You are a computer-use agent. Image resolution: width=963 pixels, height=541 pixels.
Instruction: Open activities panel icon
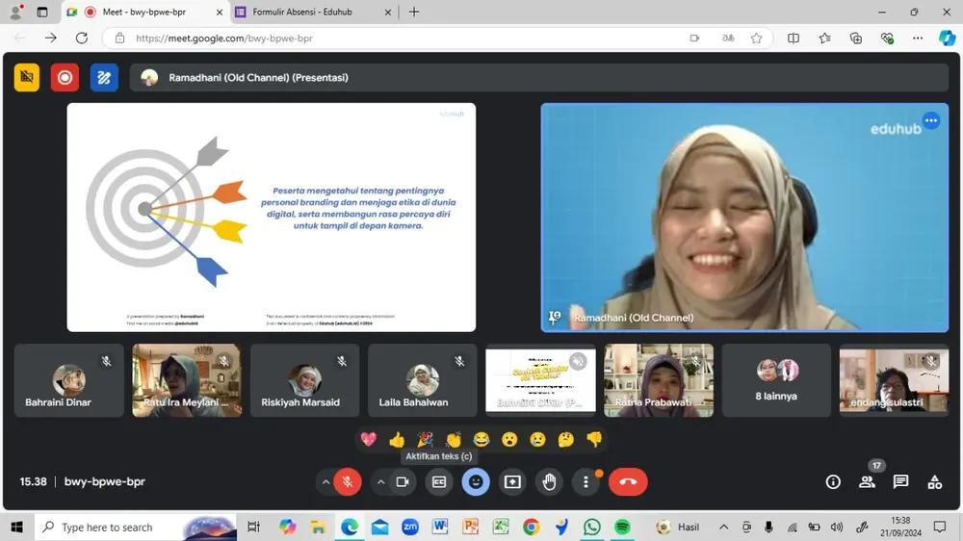pyautogui.click(x=935, y=482)
